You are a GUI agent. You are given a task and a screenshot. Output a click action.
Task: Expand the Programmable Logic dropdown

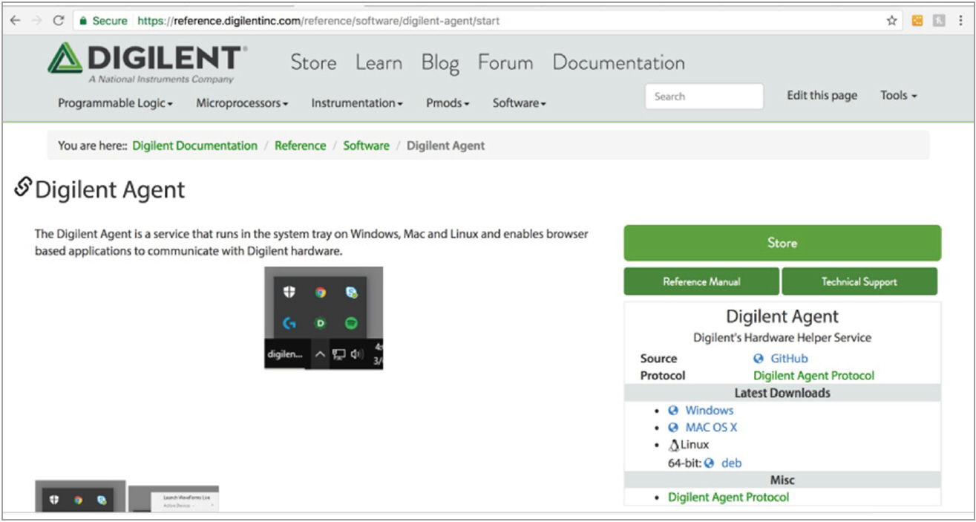115,103
